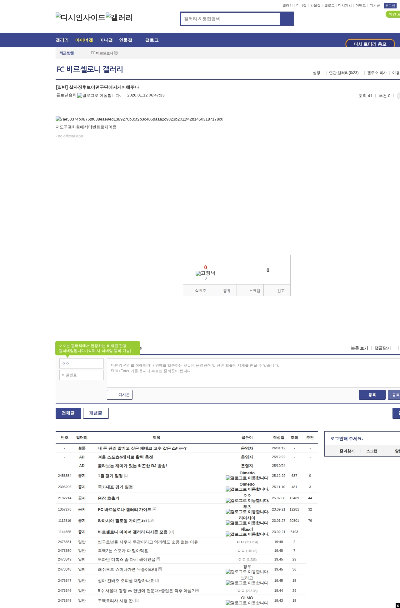
Task: Open 라마시아's gallog icon in the 팔로잉 가이드 row
Action: coord(247,523)
